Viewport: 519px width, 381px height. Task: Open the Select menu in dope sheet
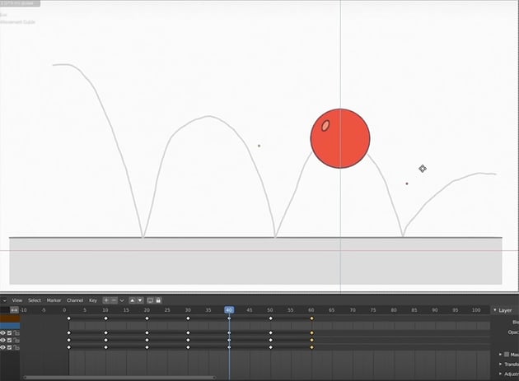point(35,300)
